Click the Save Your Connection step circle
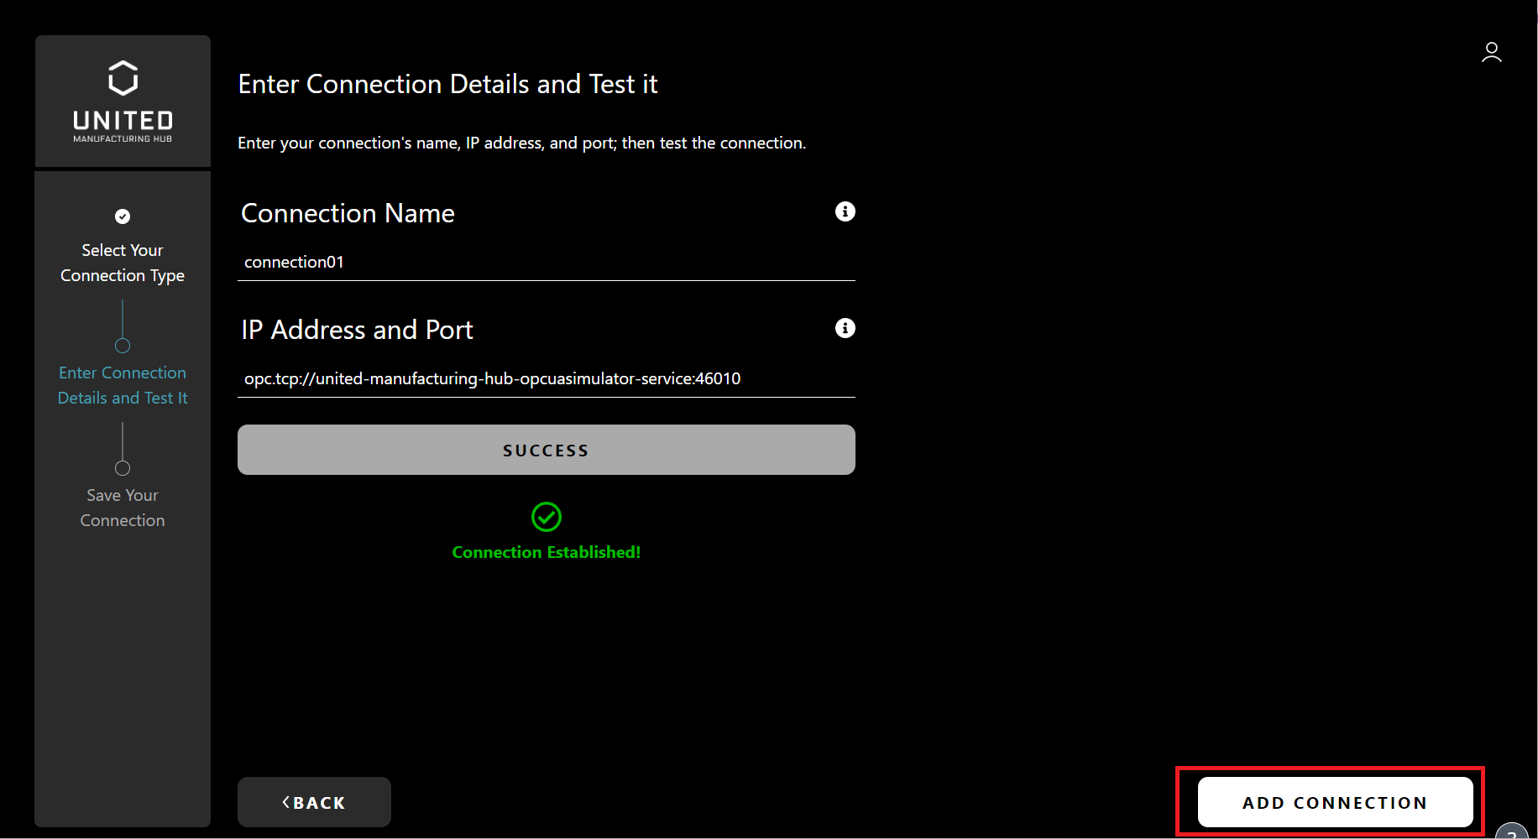This screenshot has height=839, width=1538. coord(123,468)
